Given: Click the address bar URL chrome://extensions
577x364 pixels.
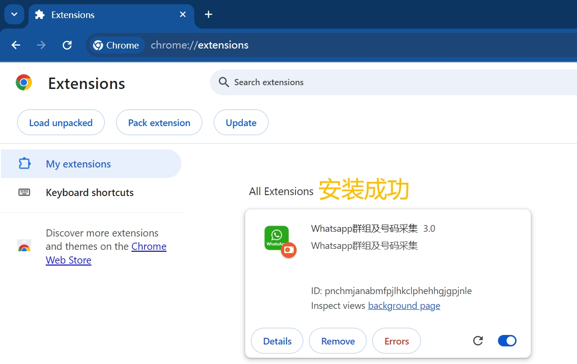Looking at the screenshot, I should [199, 45].
